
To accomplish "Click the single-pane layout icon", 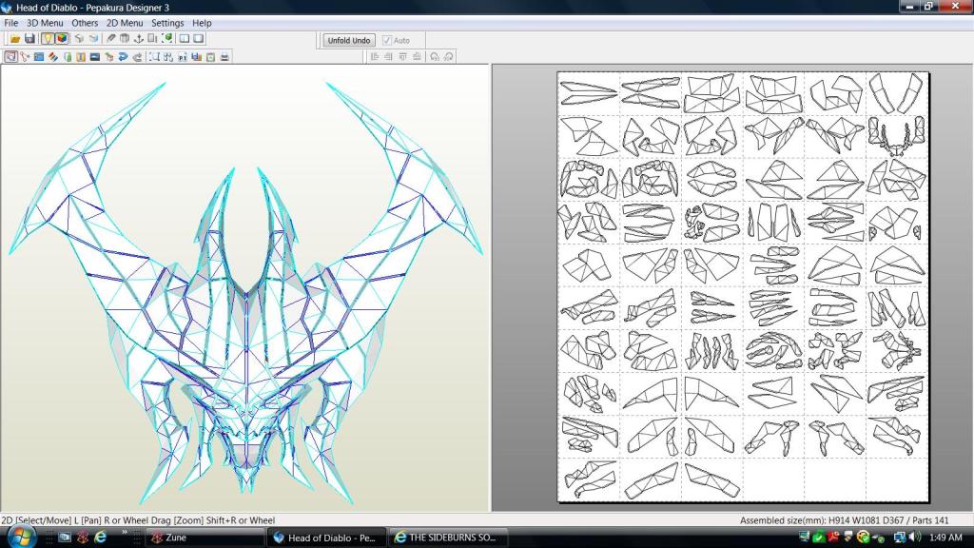I will pos(199,38).
